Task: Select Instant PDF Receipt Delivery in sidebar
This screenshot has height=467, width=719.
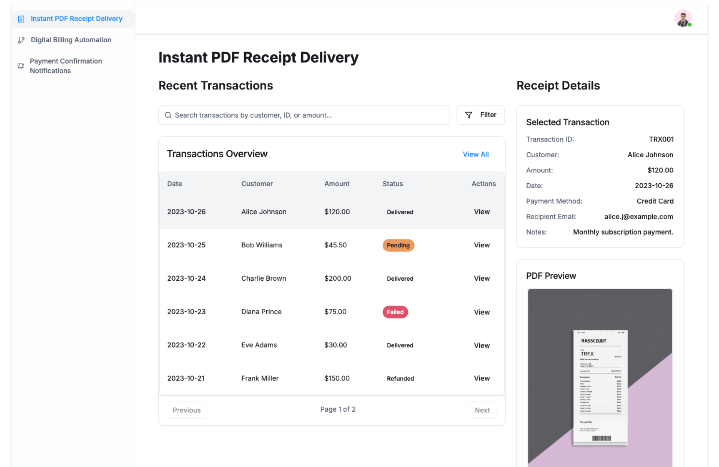Action: (76, 19)
